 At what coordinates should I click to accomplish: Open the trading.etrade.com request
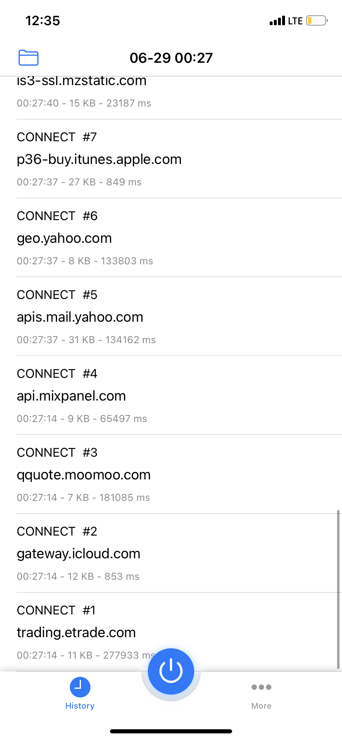point(76,632)
